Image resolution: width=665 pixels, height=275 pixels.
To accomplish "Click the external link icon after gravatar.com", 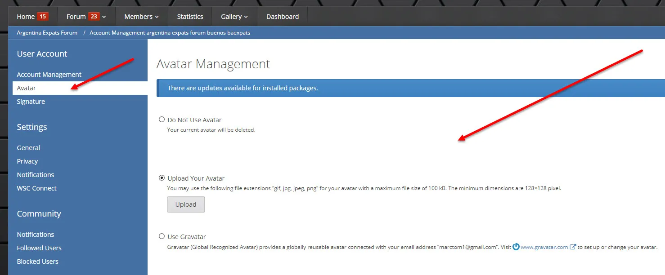I will [573, 247].
